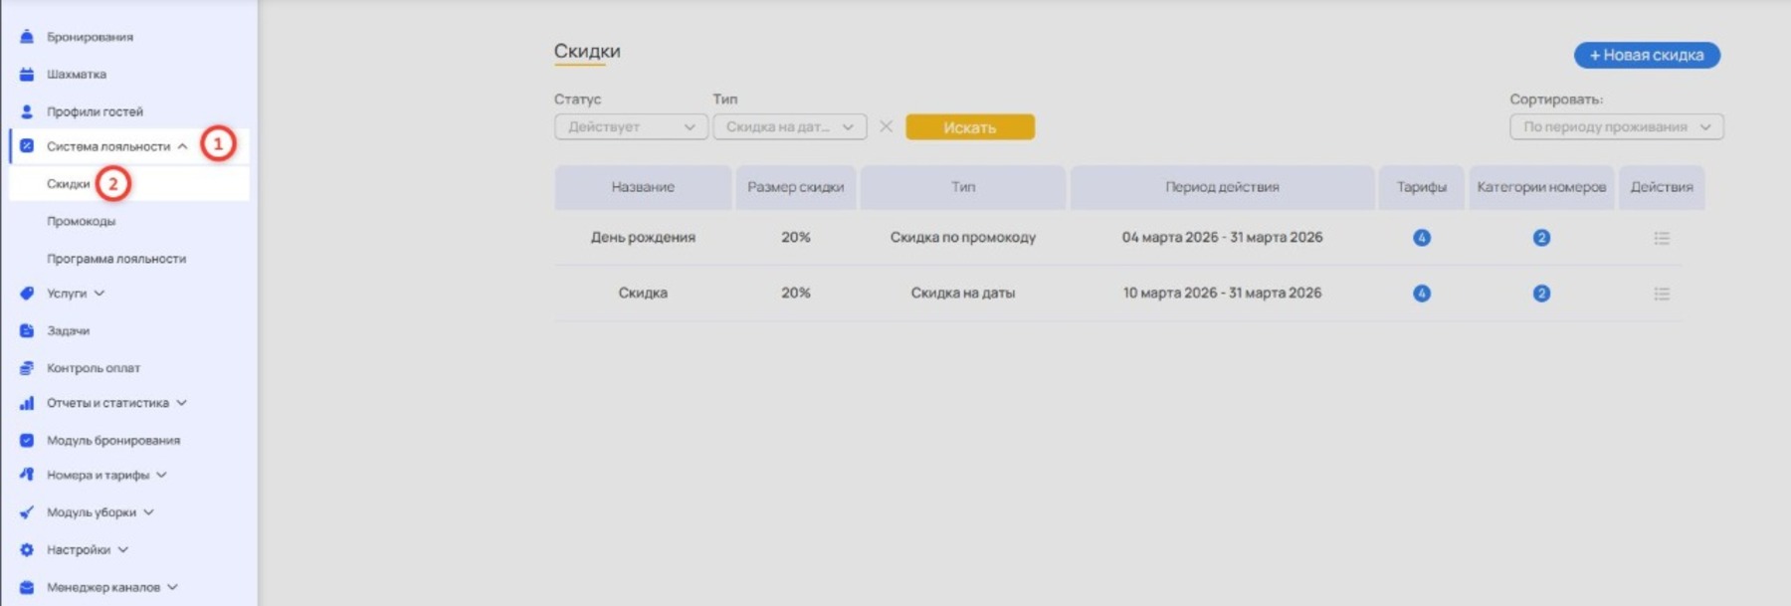Click the Задачи sidebar icon
The height and width of the screenshot is (606, 1791).
tap(27, 330)
